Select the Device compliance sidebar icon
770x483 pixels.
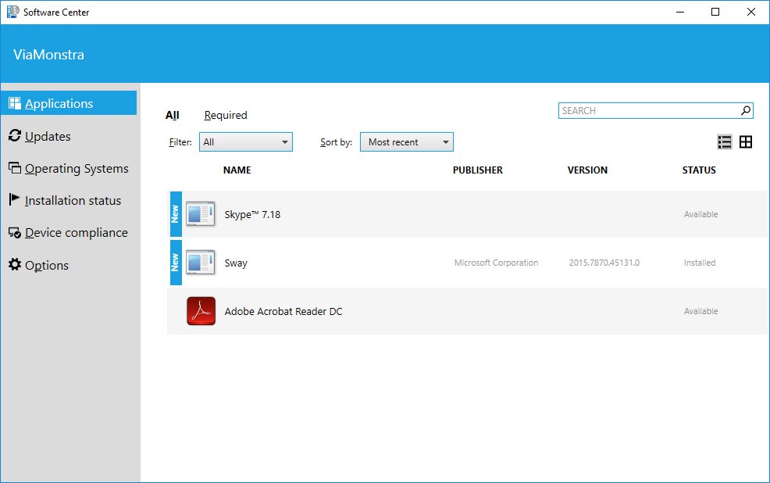click(x=14, y=232)
